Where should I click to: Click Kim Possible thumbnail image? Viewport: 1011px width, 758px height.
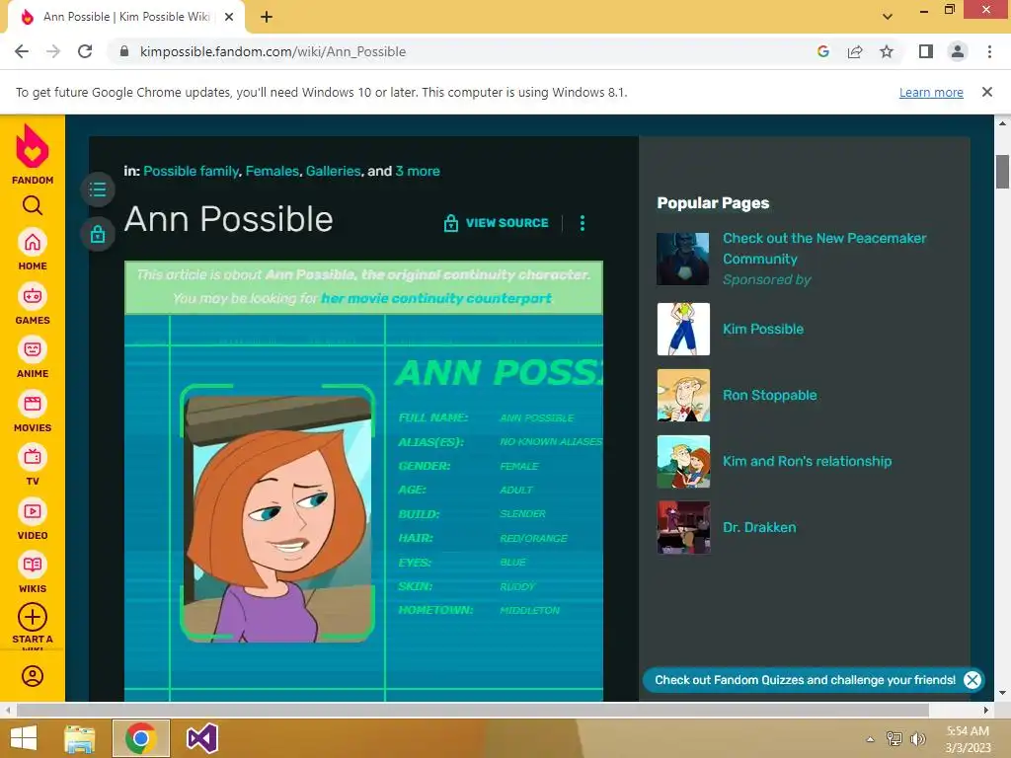click(x=683, y=330)
